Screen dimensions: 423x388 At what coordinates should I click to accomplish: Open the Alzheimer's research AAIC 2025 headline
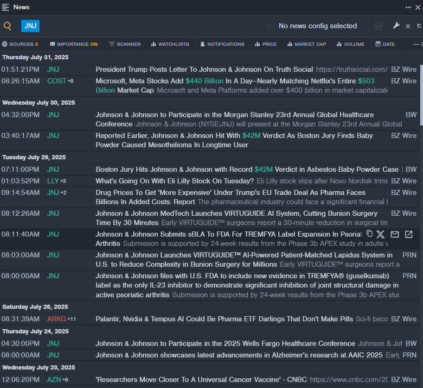point(239,355)
